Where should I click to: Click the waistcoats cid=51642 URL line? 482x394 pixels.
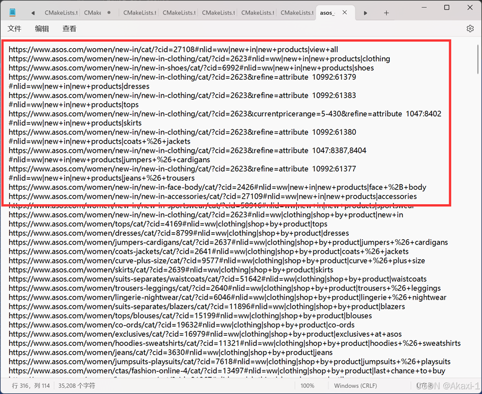click(x=217, y=279)
